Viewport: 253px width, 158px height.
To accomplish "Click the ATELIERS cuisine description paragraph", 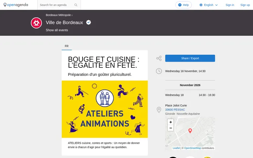I will coord(104,145).
